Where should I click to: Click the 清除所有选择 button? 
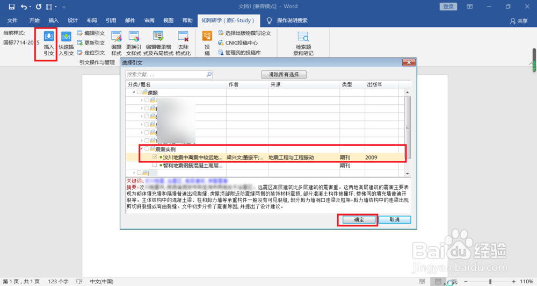(284, 74)
